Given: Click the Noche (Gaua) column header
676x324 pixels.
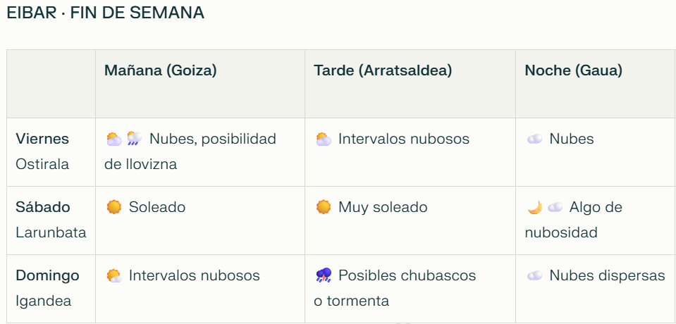Looking at the screenshot, I should [x=573, y=70].
